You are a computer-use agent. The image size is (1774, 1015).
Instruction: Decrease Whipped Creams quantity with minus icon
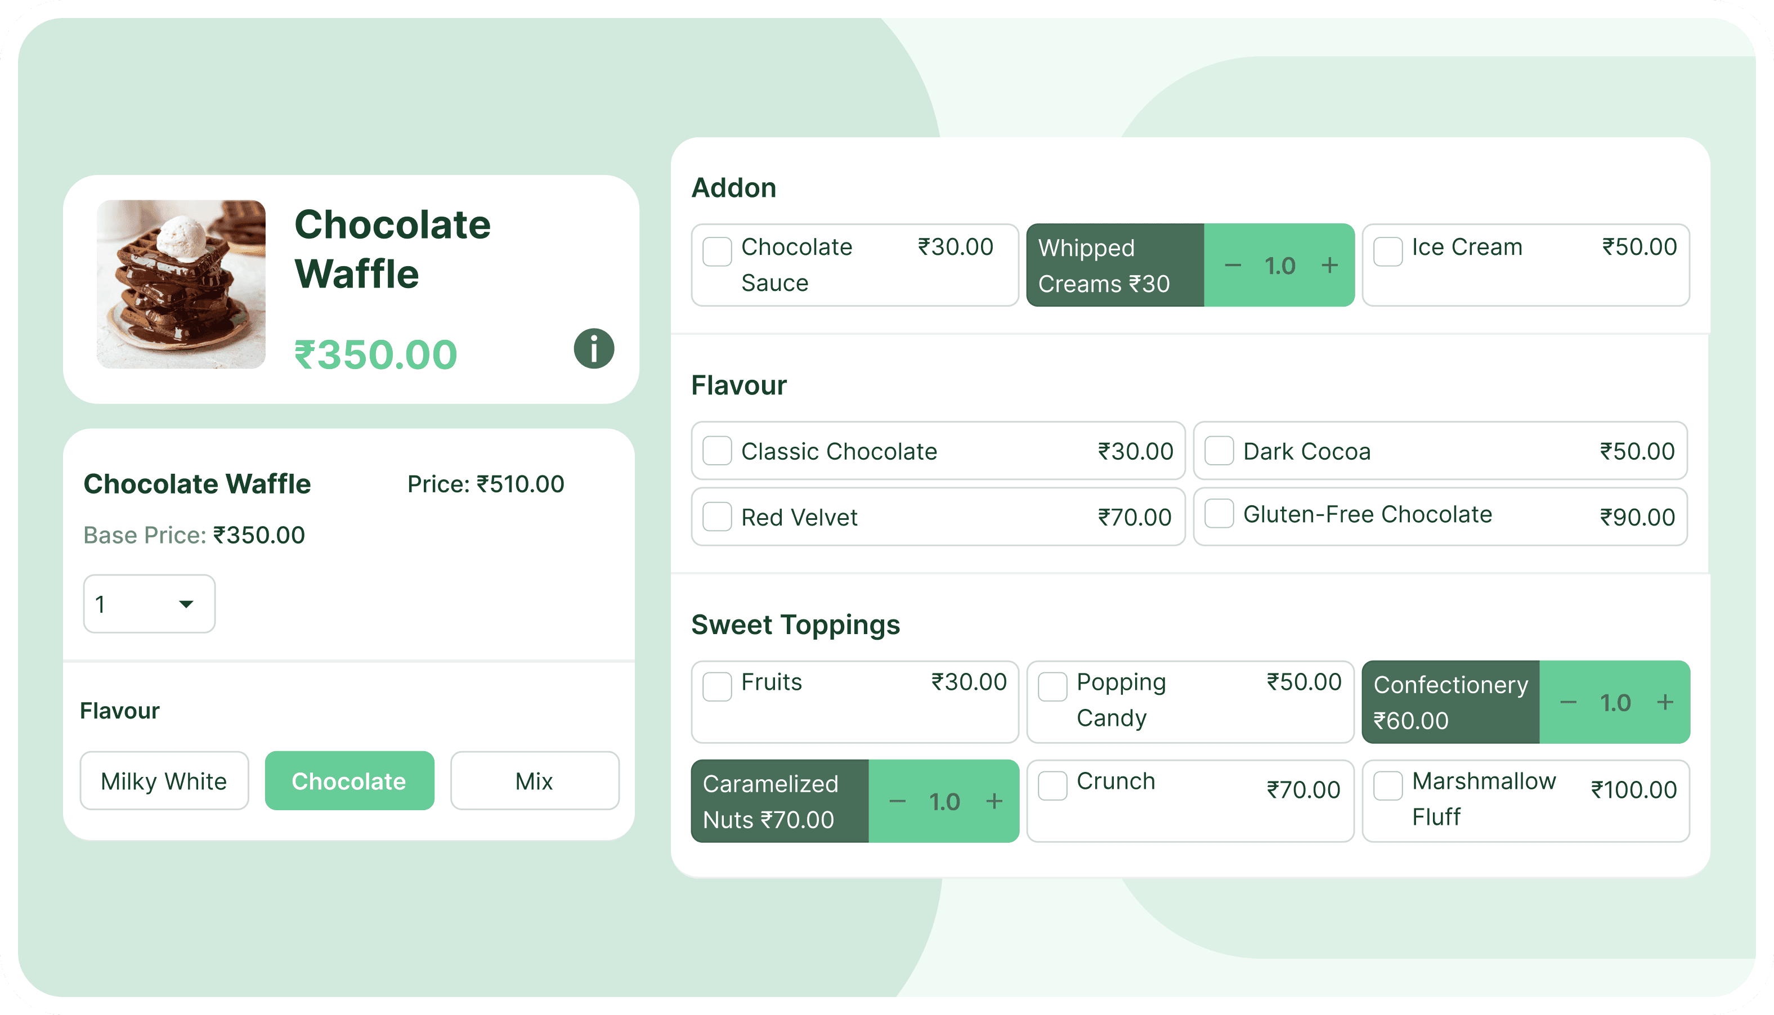click(1232, 266)
